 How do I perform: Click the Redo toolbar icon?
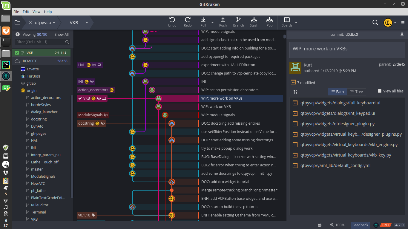tap(188, 20)
